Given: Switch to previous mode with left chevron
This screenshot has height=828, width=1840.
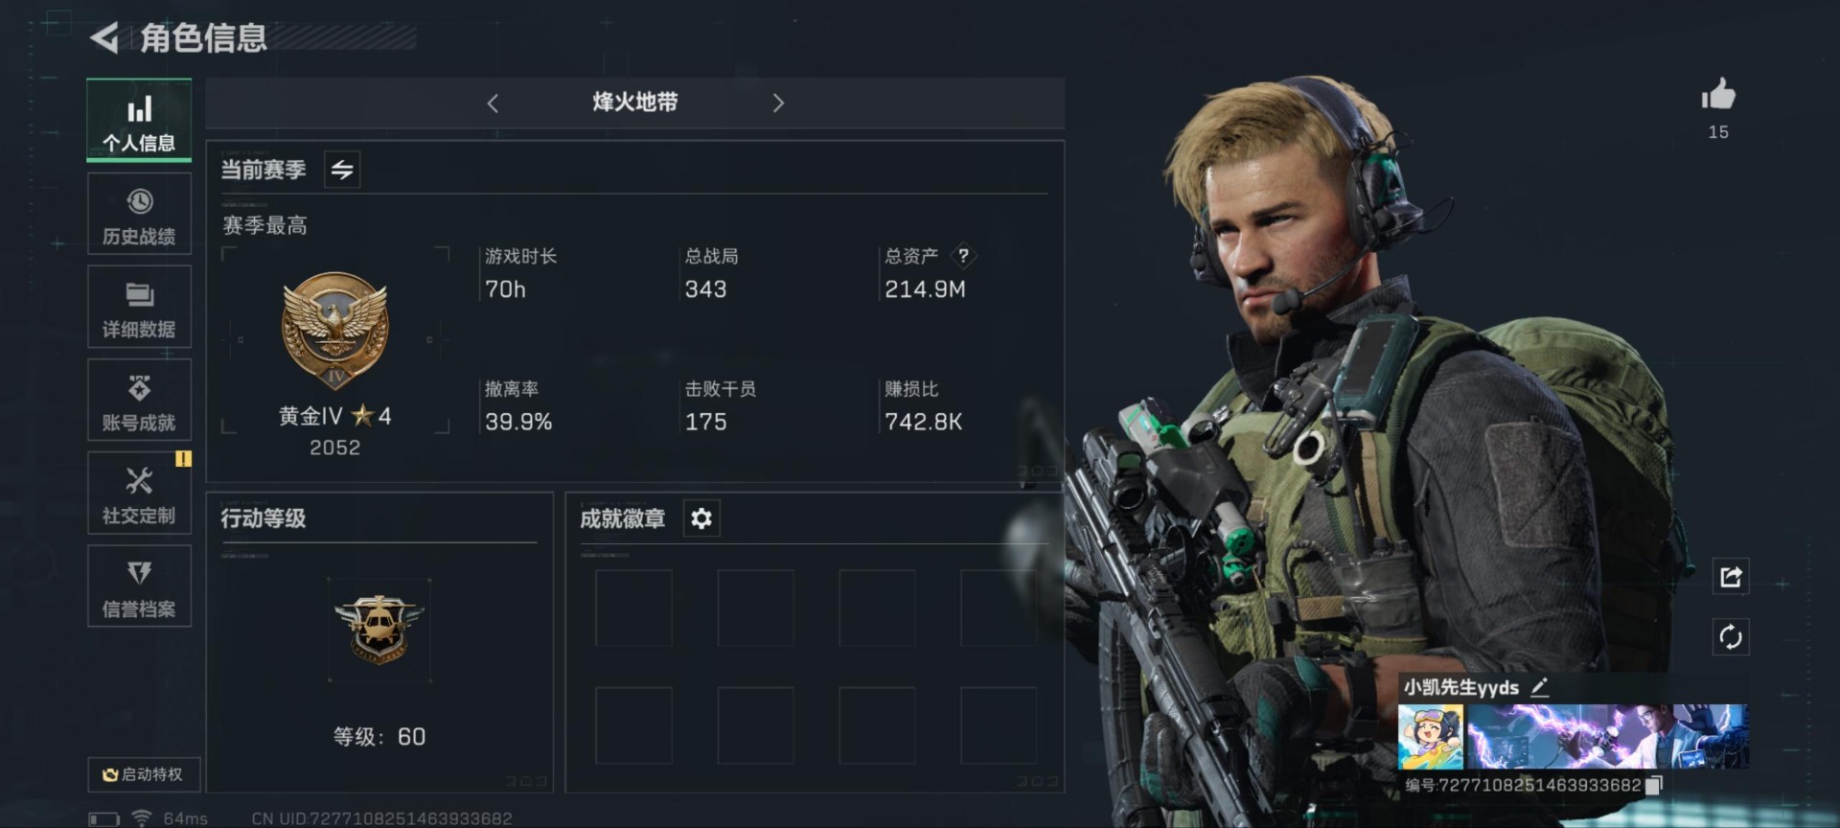Looking at the screenshot, I should pos(493,103).
